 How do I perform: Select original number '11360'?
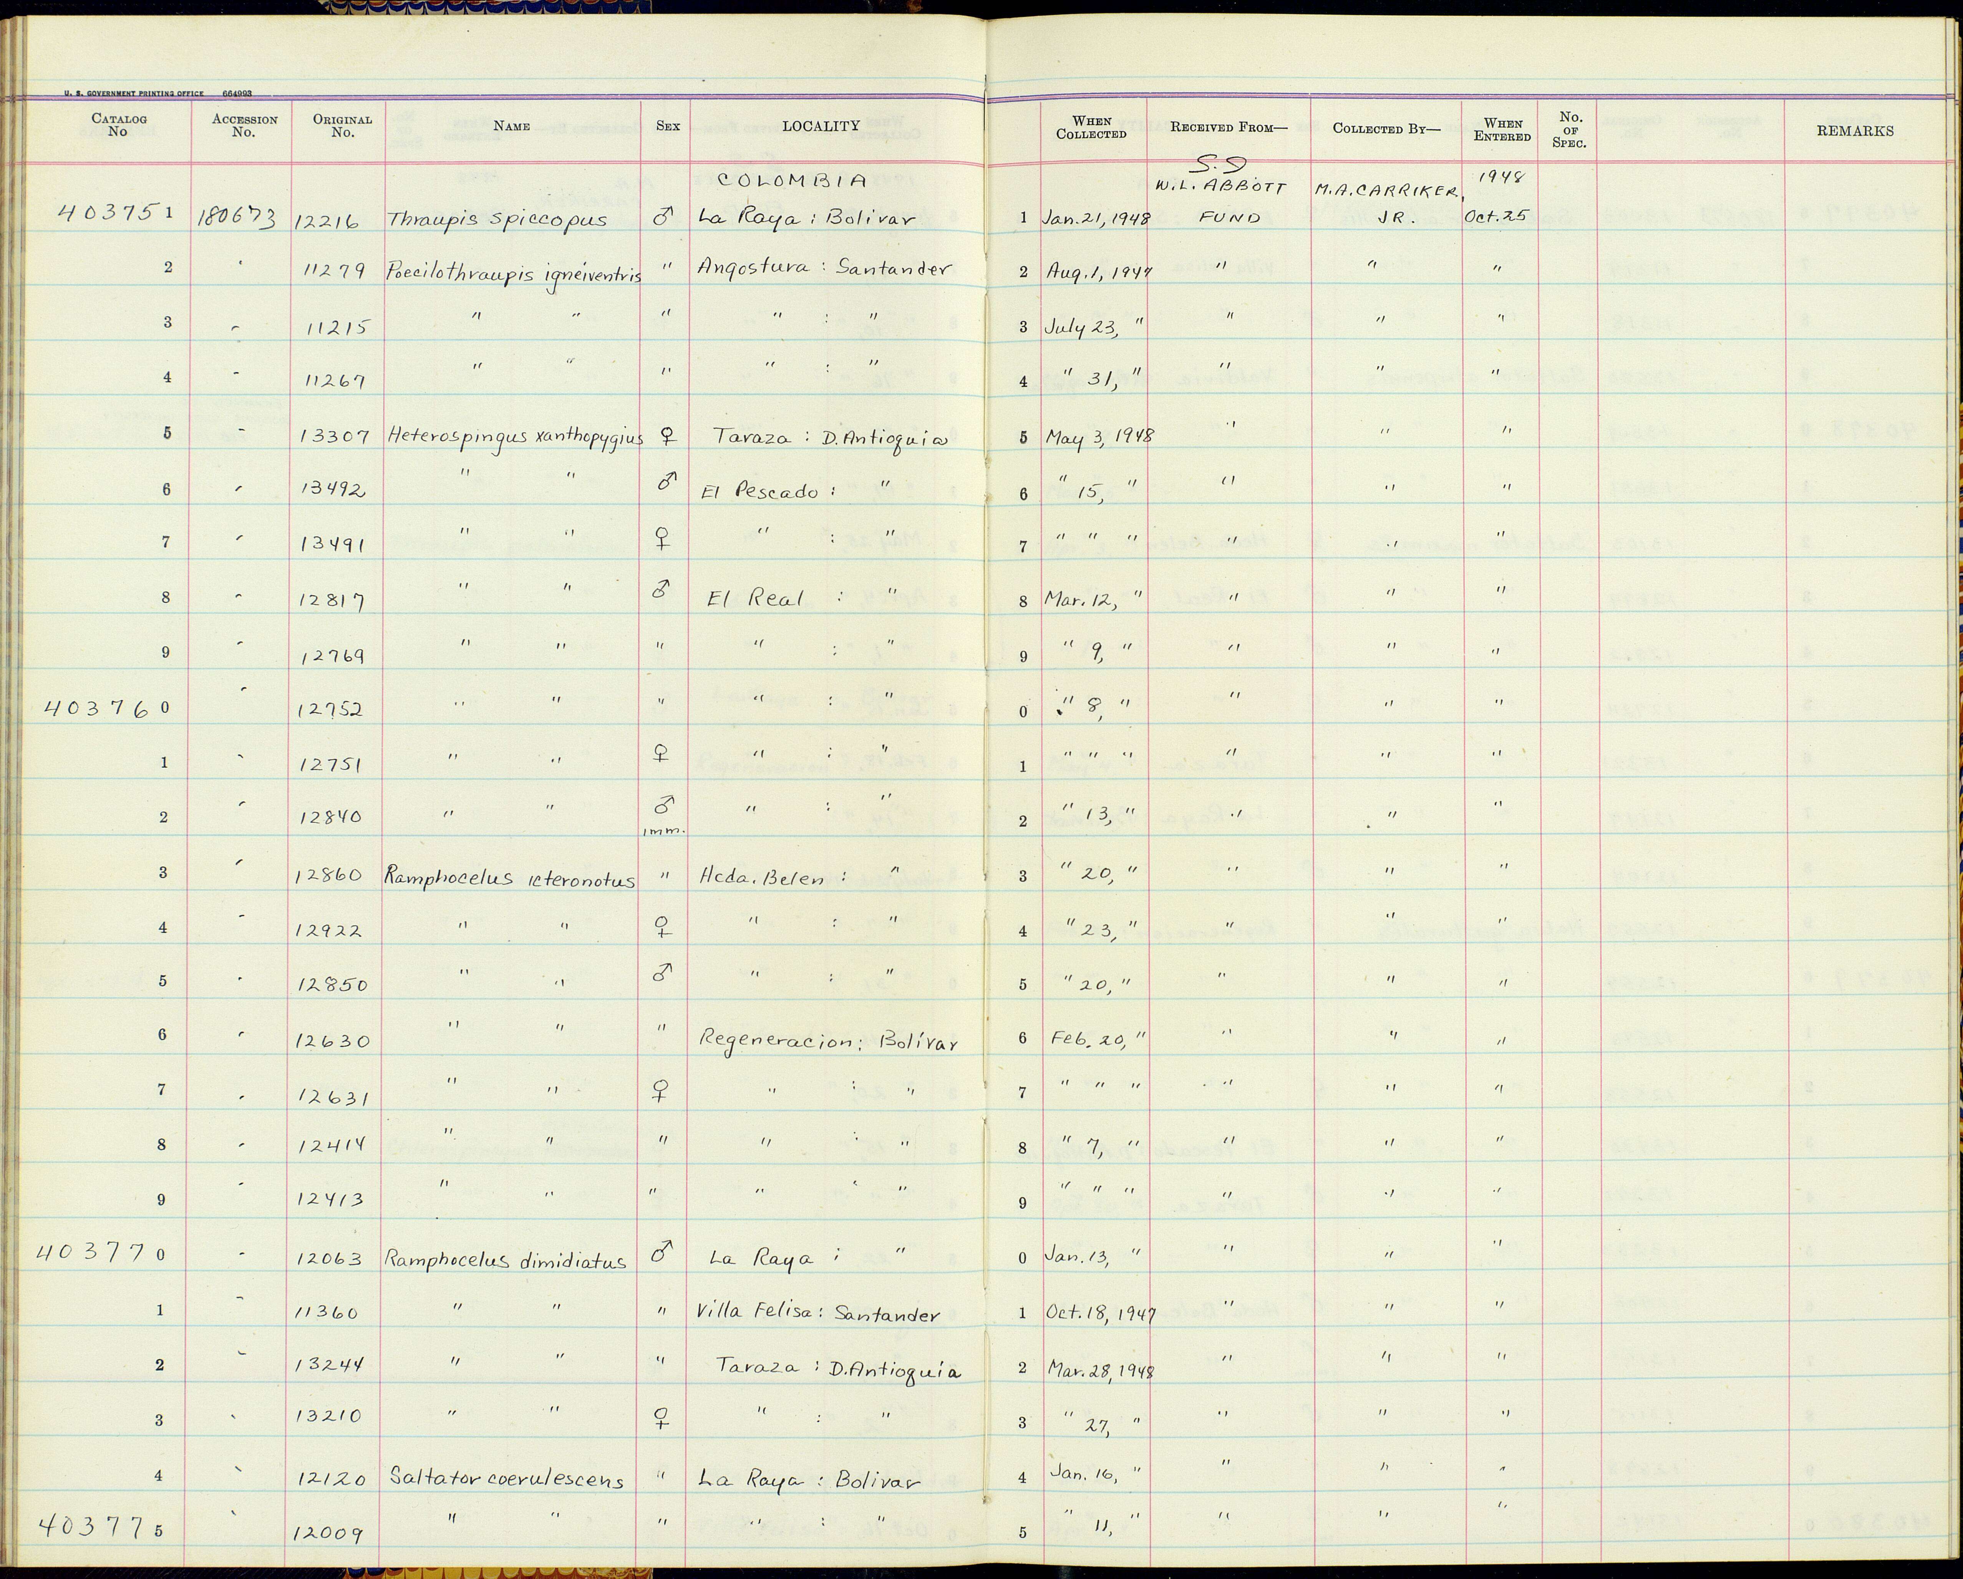point(327,1313)
